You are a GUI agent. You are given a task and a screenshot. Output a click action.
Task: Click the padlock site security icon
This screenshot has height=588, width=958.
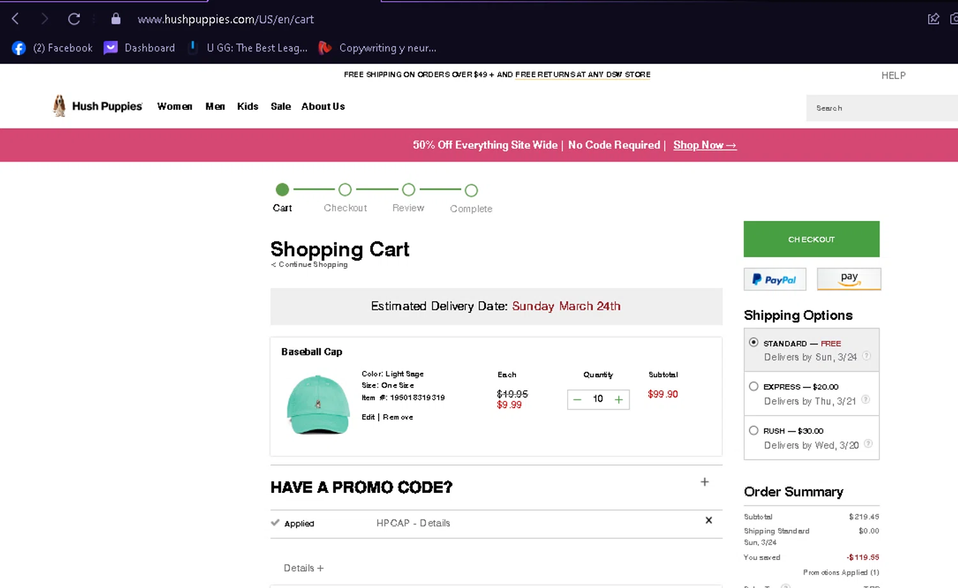coord(116,19)
